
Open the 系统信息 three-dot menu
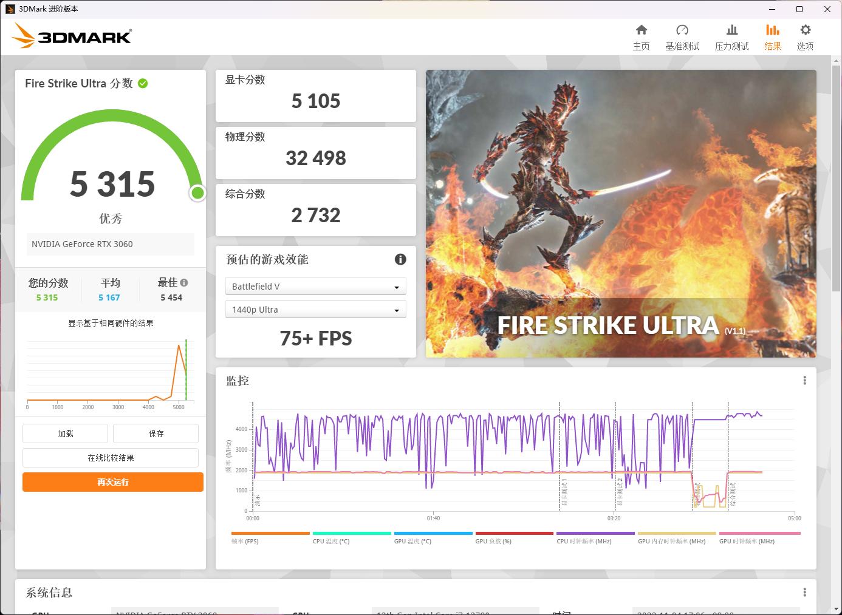point(804,593)
